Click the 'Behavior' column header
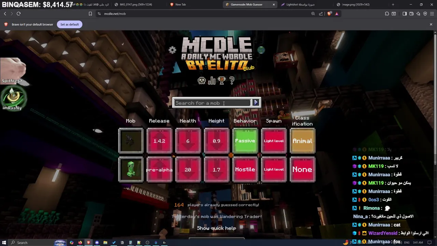The width and height of the screenshot is (437, 246). [x=245, y=121]
